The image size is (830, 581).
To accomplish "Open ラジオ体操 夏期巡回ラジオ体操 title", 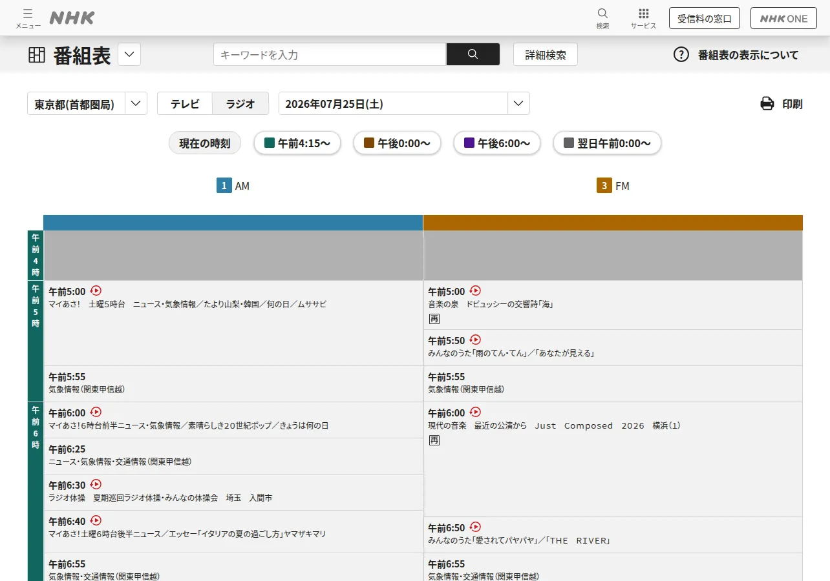I will point(160,498).
